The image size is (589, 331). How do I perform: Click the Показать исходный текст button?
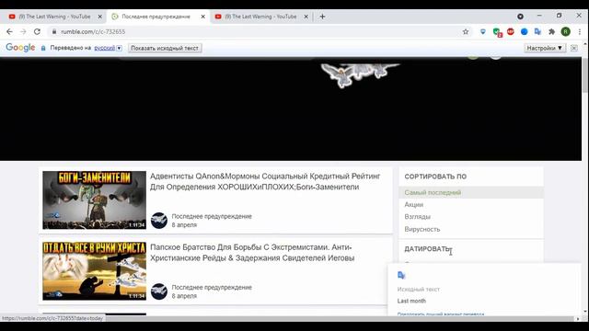[165, 48]
